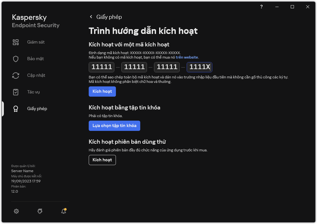Open the settings gear at the bottom

[x=16, y=211]
